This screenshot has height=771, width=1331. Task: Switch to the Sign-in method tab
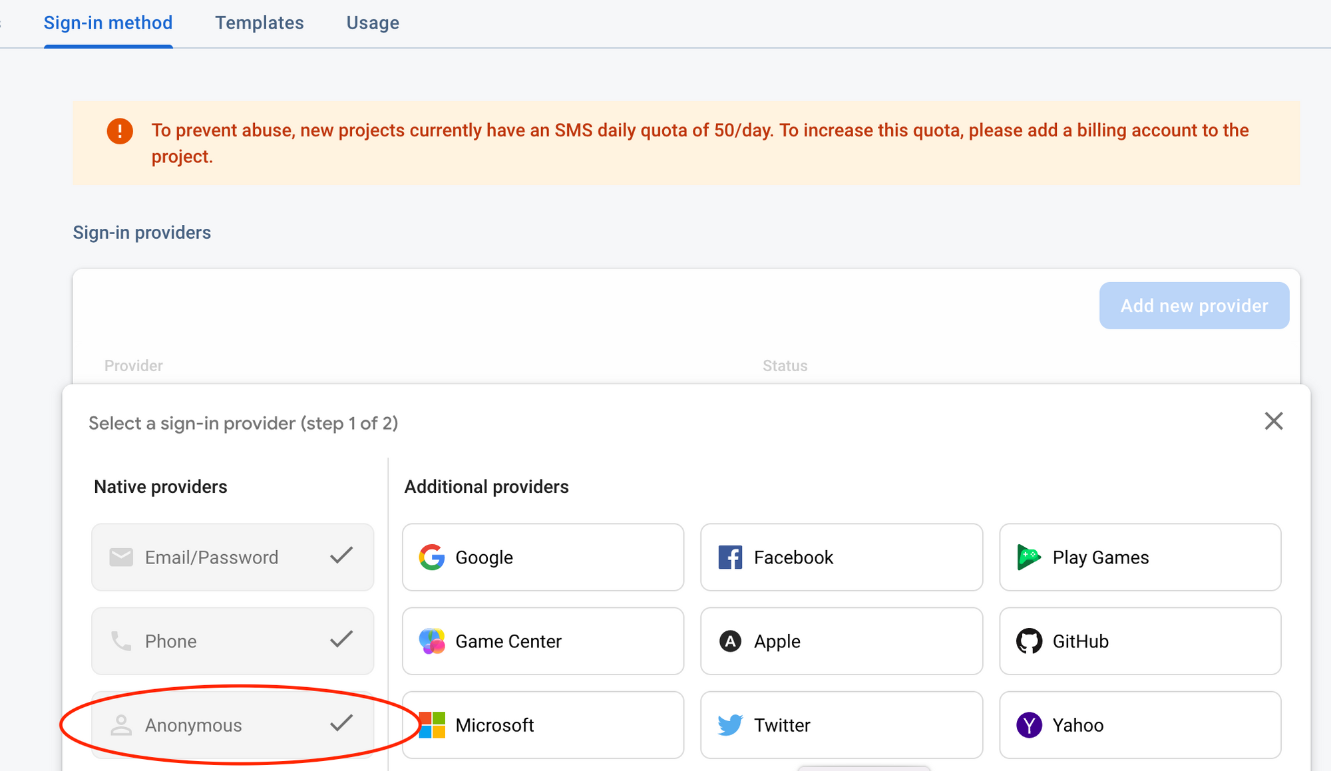pos(108,23)
